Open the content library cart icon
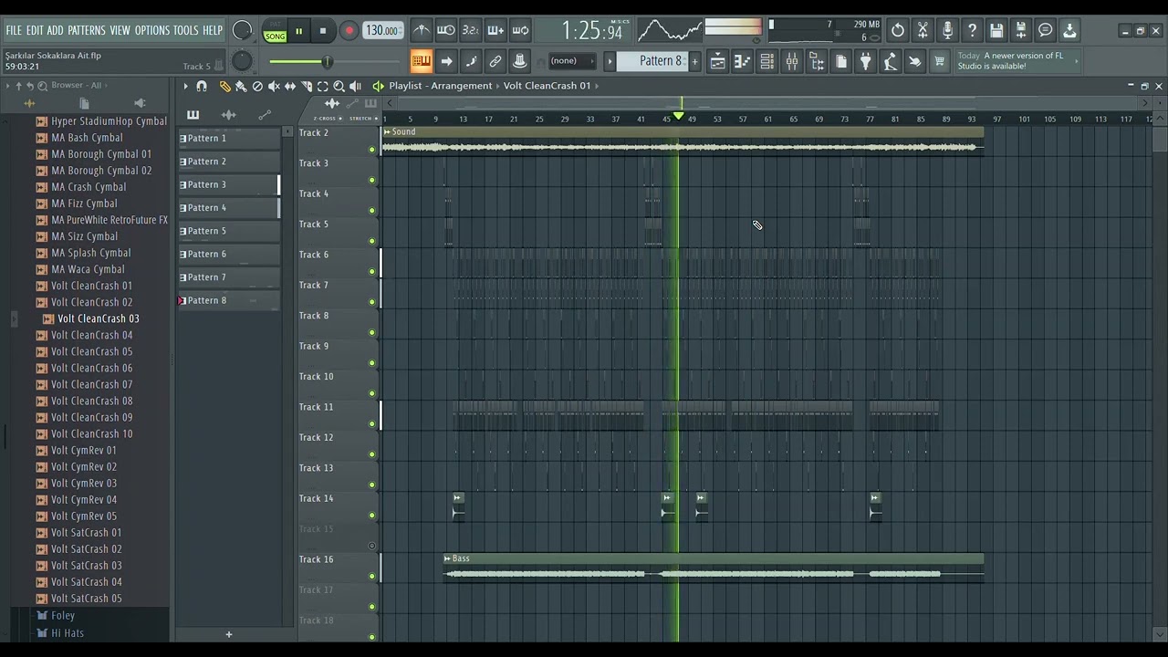 [939, 61]
